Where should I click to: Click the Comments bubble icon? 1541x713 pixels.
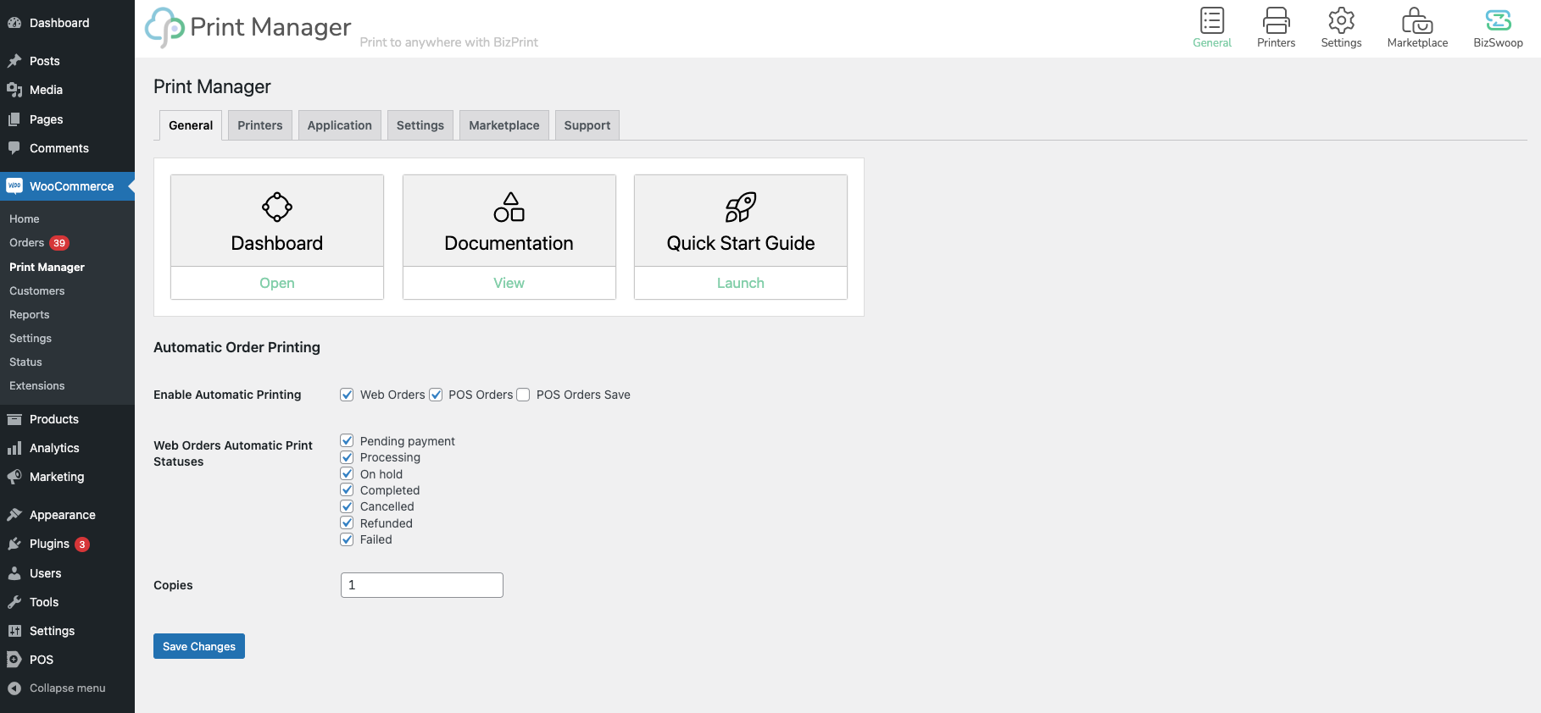14,148
